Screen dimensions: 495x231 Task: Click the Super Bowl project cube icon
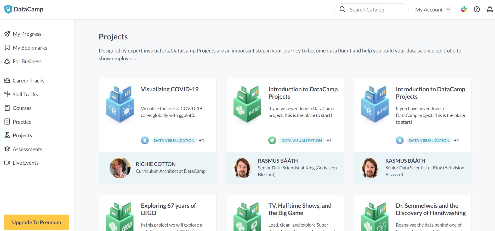point(247,217)
